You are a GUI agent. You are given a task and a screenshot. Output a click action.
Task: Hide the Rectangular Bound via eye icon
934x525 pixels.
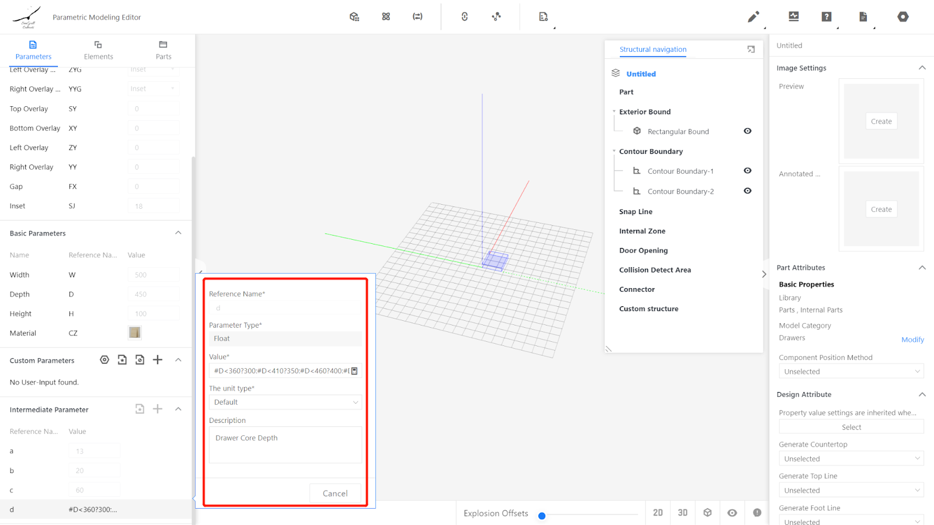pyautogui.click(x=747, y=131)
